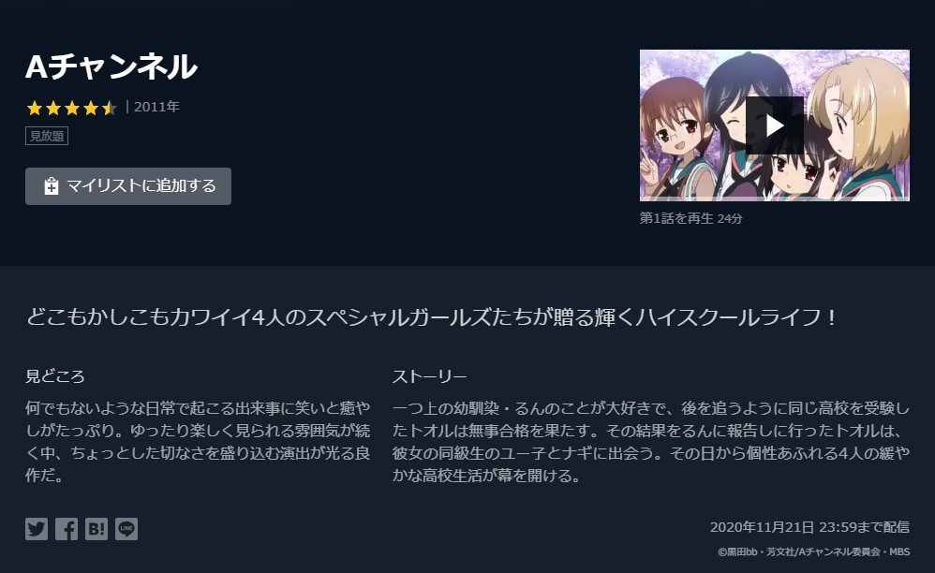935x573 pixels.
Task: Click the 2011年 release year label
Action: pos(156,107)
